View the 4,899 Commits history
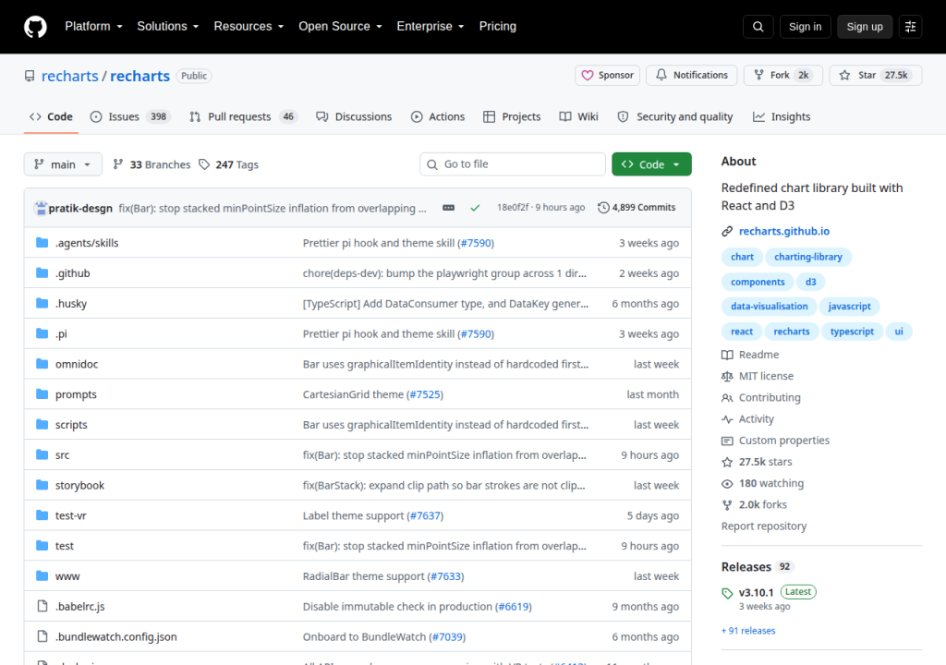 (637, 208)
